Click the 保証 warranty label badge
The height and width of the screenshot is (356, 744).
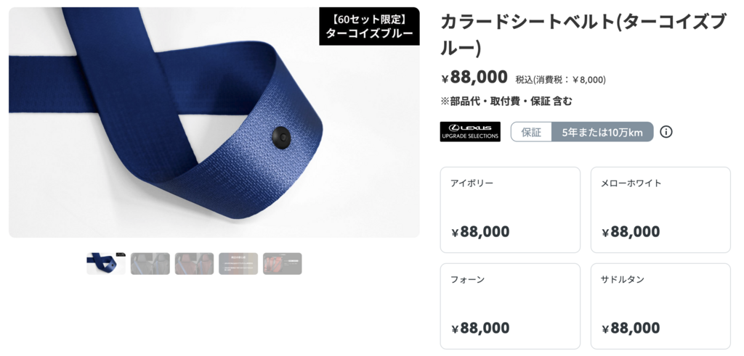[x=531, y=132]
